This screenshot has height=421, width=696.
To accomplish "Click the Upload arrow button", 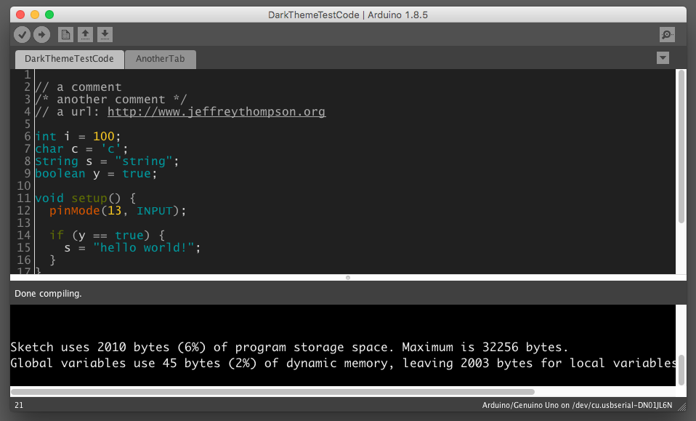I will (x=41, y=34).
